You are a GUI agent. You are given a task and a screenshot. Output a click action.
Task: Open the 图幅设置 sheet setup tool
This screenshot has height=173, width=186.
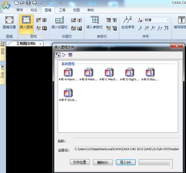tap(9, 23)
